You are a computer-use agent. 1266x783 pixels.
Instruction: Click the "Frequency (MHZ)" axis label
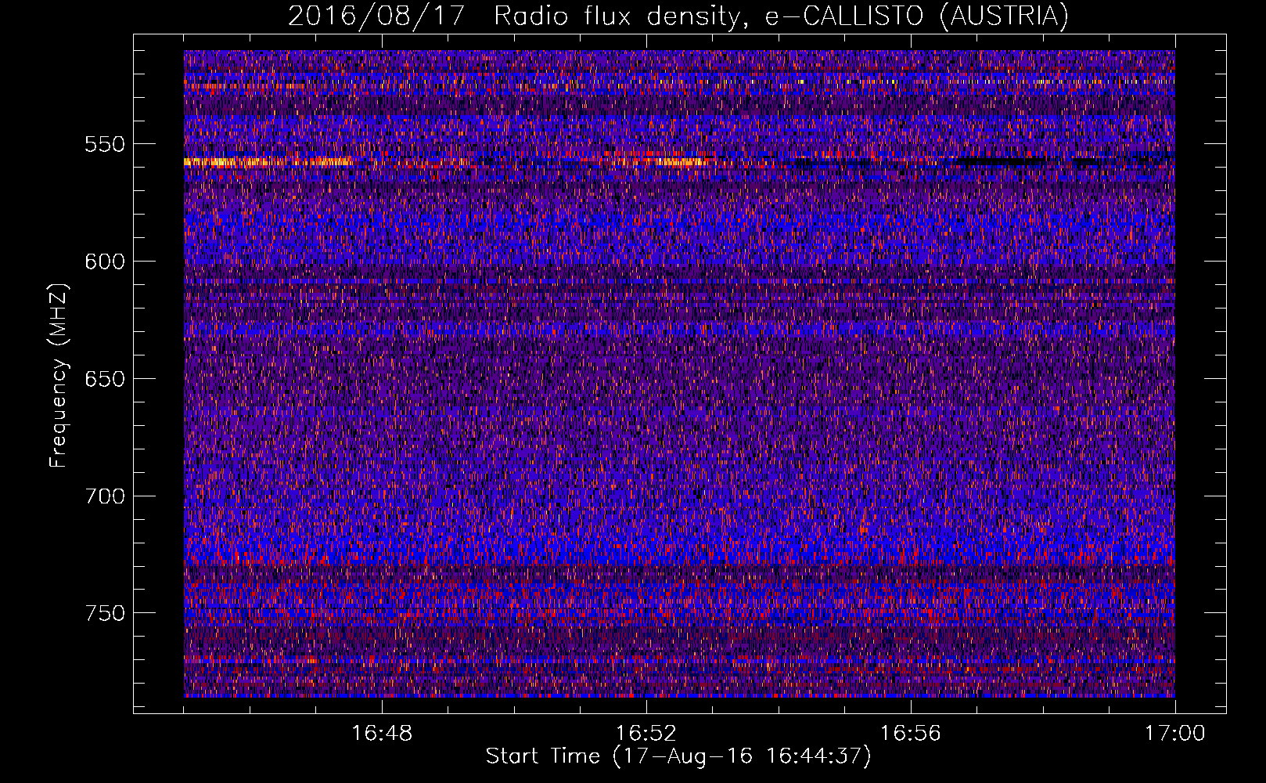tap(59, 376)
